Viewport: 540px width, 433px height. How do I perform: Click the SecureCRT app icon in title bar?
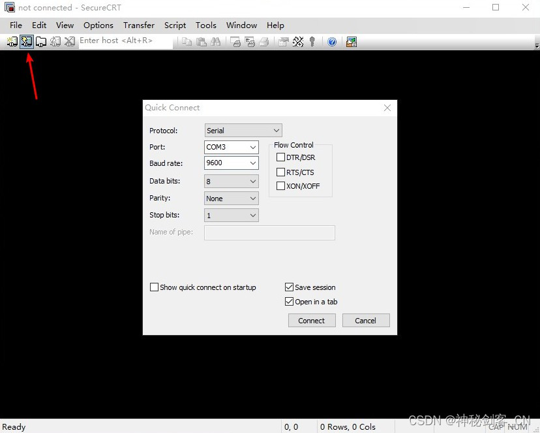tap(10, 7)
